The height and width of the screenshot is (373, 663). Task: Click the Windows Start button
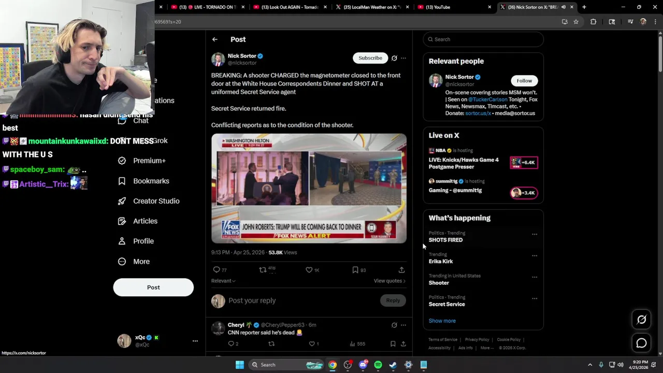(240, 365)
